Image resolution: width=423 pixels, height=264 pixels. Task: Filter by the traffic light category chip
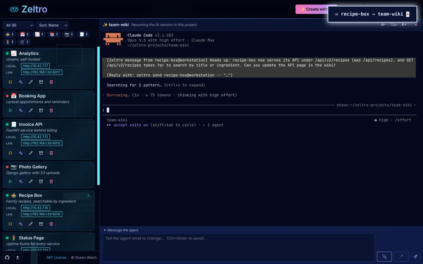(10, 42)
